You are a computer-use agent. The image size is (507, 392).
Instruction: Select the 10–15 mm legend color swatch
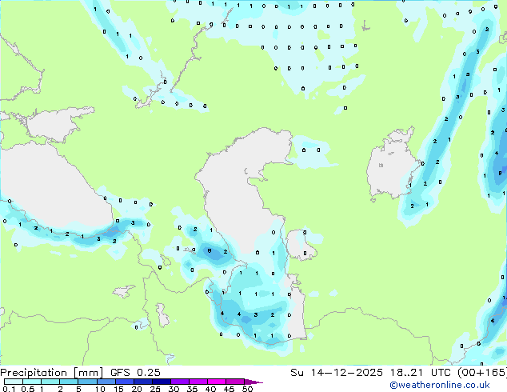(x=106, y=382)
